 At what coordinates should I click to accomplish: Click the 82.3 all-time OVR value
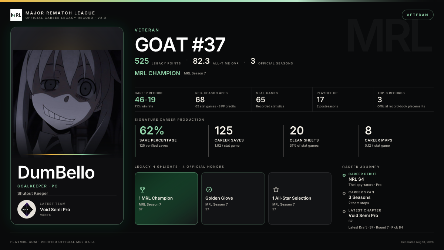click(x=201, y=61)
